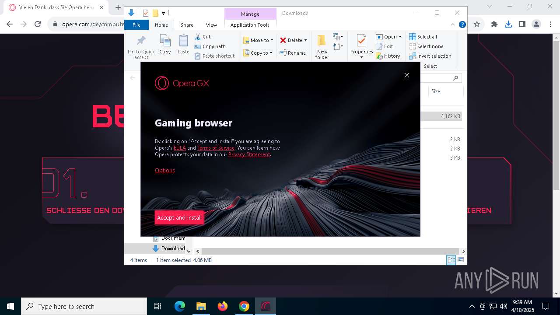Open Chrome three-dot menu
The width and height of the screenshot is (560, 315).
click(x=550, y=24)
